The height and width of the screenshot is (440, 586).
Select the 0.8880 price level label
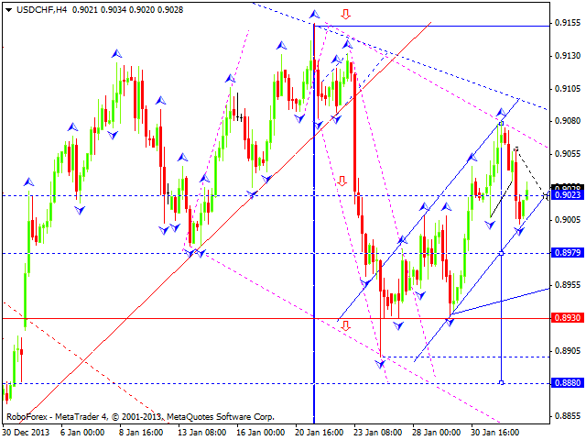click(x=567, y=383)
